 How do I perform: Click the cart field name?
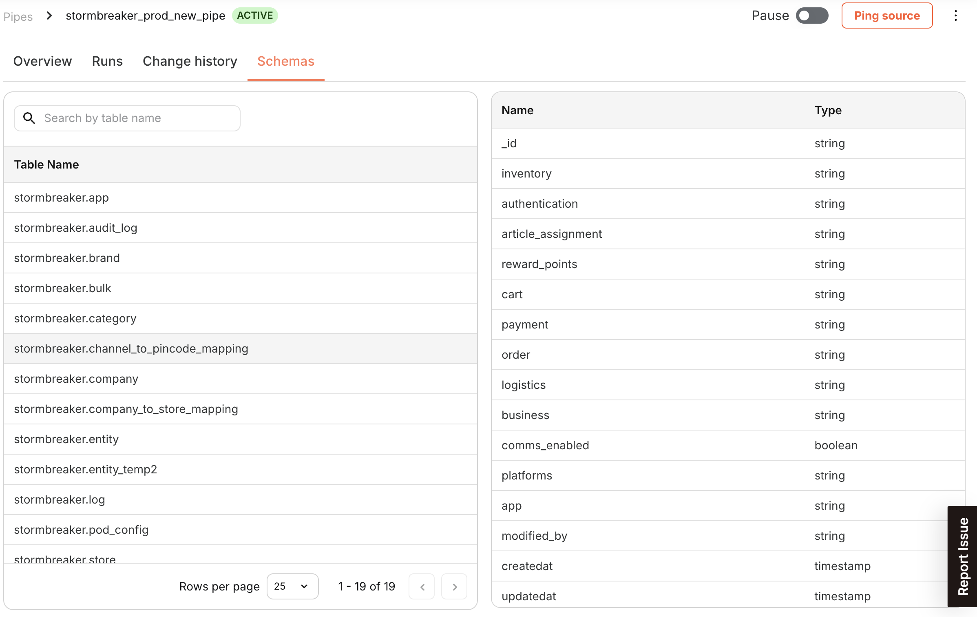click(512, 294)
